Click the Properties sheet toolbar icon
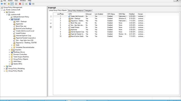The width and height of the screenshot is (181, 101). pyautogui.click(x=23, y=4)
